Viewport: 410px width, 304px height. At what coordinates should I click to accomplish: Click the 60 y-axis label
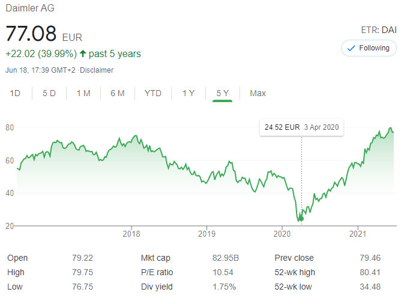click(10, 160)
